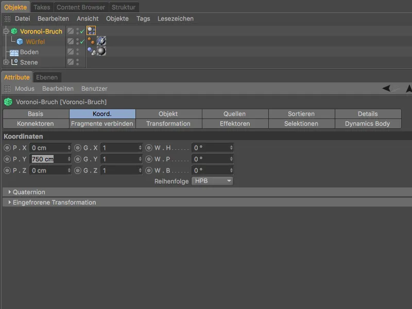
Task: Toggle visibility dots of Szene
Action: coord(78,62)
